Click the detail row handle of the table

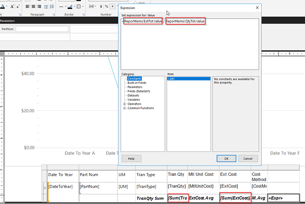pos(45,188)
